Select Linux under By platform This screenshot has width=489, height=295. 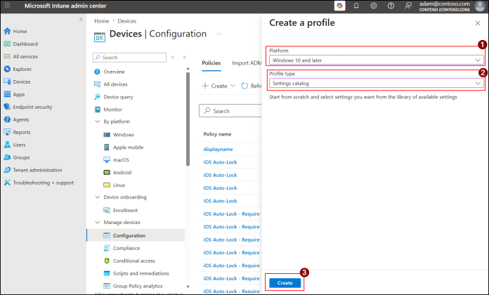pyautogui.click(x=119, y=185)
